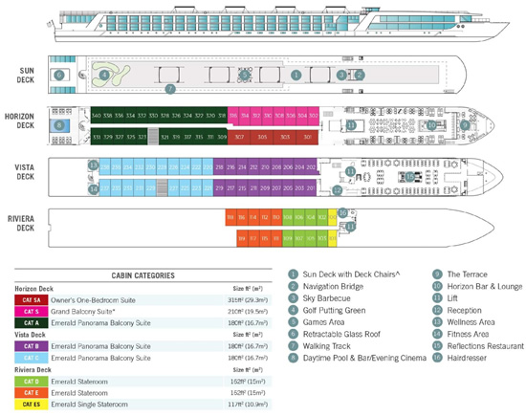Image resolution: width=526 pixels, height=417 pixels.
Task: Click the number 12 Reception marker on Vista Deck
Action: pos(338,190)
